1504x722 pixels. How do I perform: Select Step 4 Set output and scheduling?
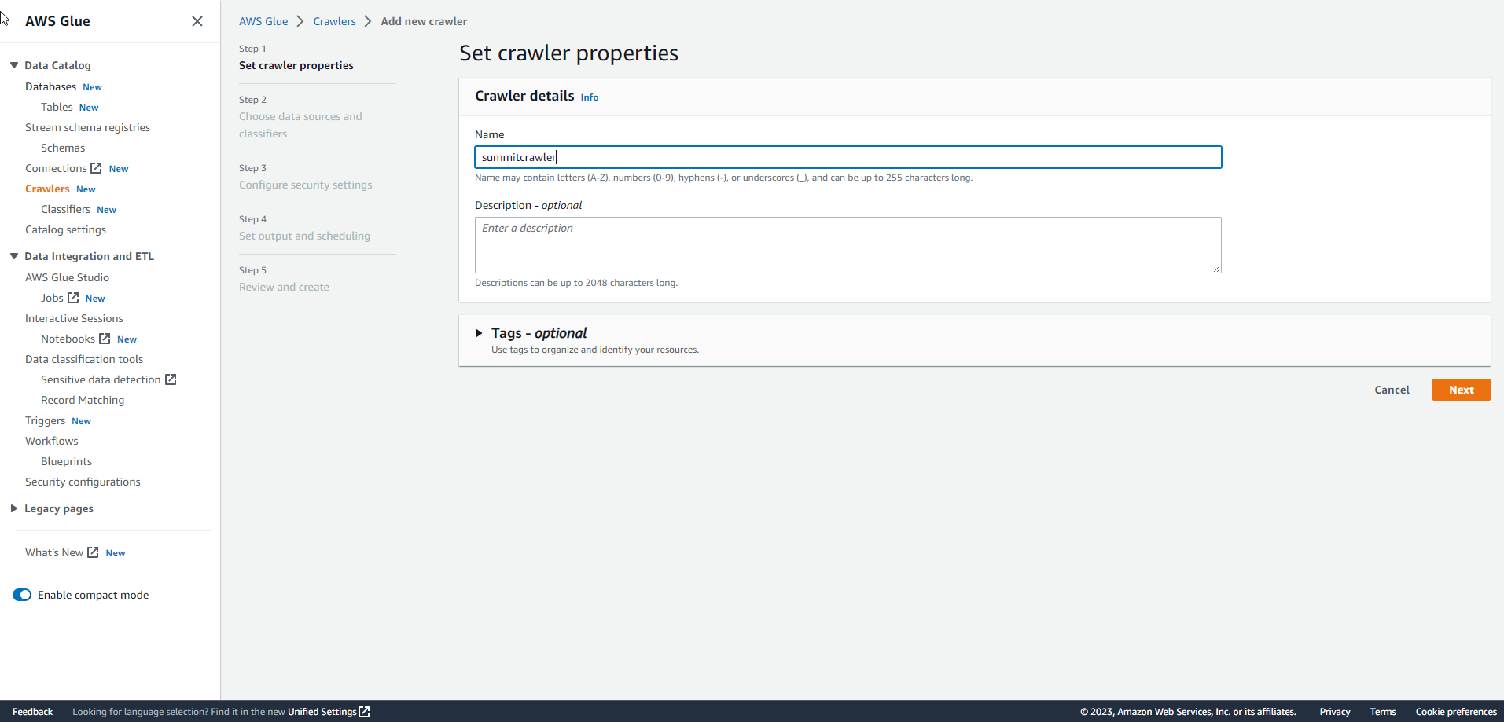click(304, 236)
